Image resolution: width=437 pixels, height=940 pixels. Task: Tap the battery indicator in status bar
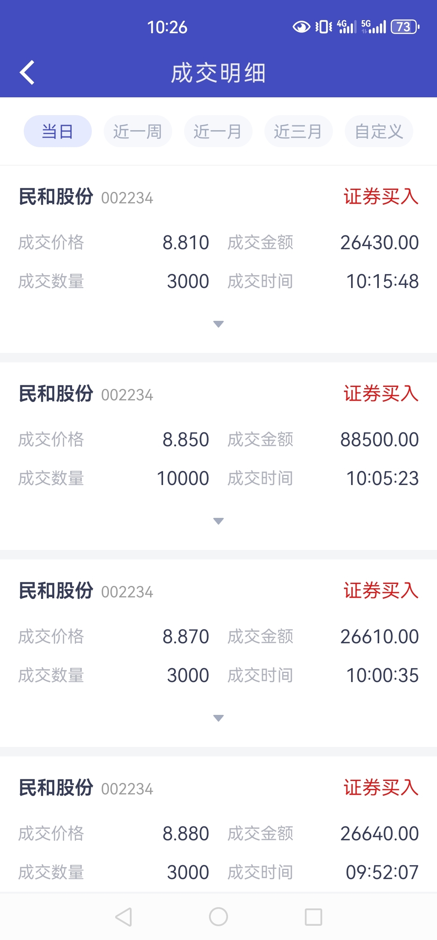coord(405,27)
